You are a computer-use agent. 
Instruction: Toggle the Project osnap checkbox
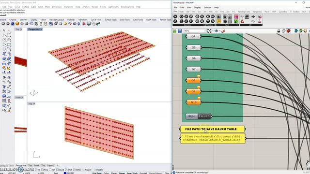(x=83, y=170)
